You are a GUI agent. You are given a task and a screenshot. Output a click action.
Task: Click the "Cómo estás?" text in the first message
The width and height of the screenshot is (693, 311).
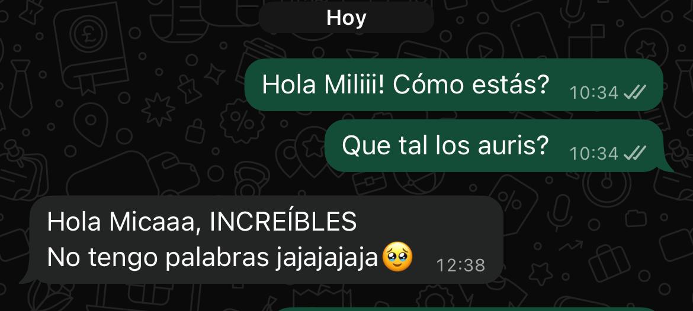pos(471,85)
